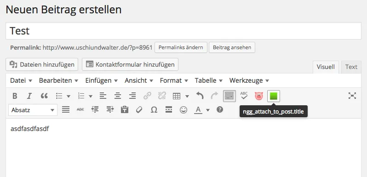Click the Permalinks ändern button
This screenshot has width=367, height=177.
pos(181,47)
